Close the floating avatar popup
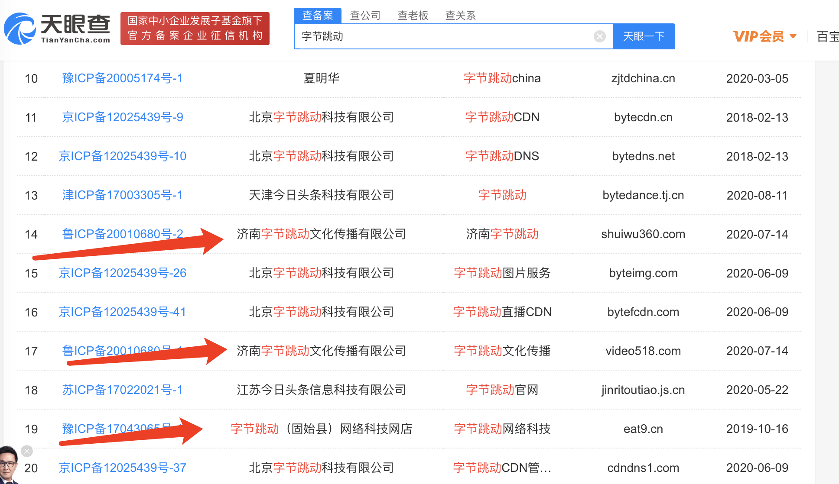839x484 pixels. [x=27, y=451]
